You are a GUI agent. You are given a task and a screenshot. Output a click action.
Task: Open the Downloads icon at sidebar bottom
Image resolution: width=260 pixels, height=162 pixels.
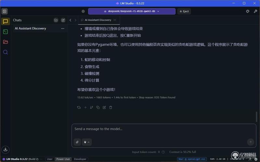6,149
